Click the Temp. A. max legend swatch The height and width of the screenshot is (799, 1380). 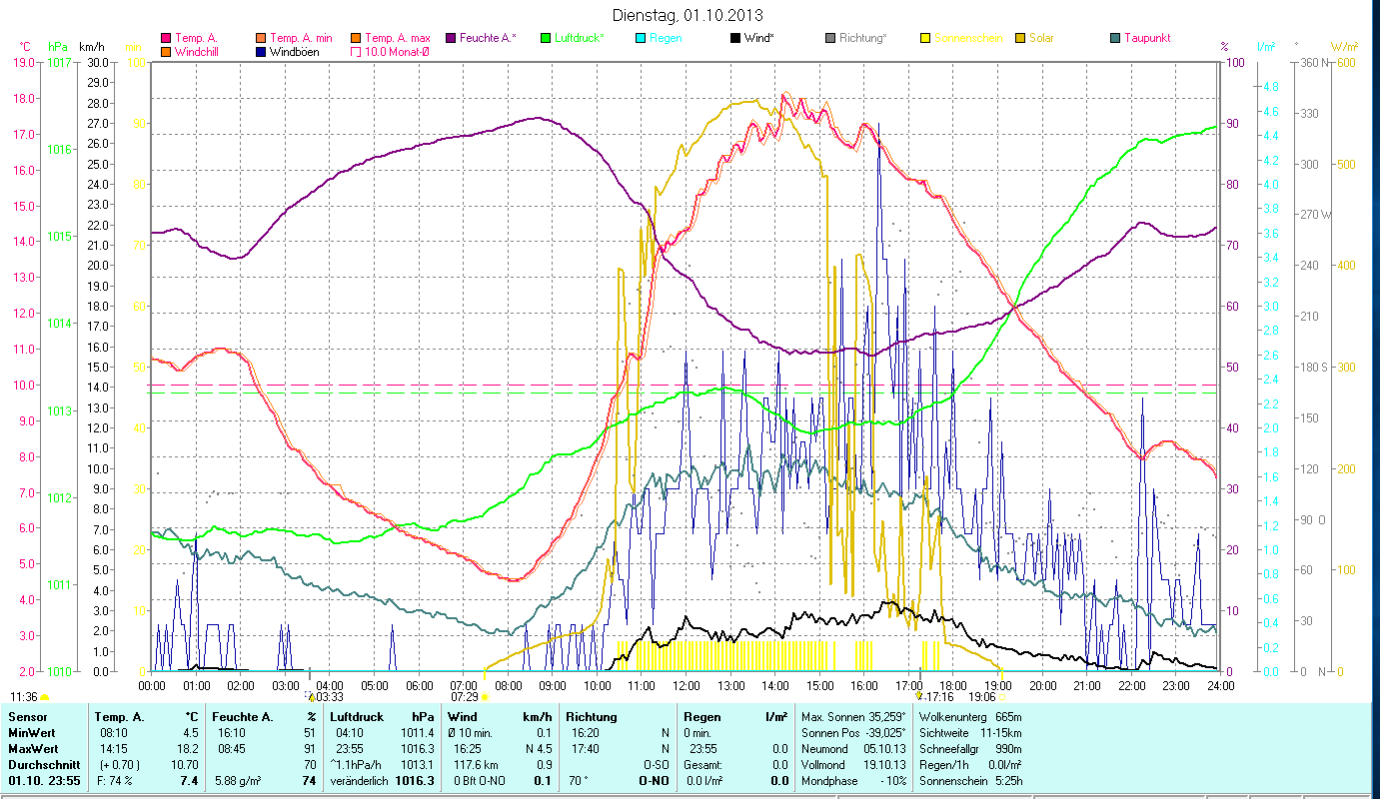355,38
